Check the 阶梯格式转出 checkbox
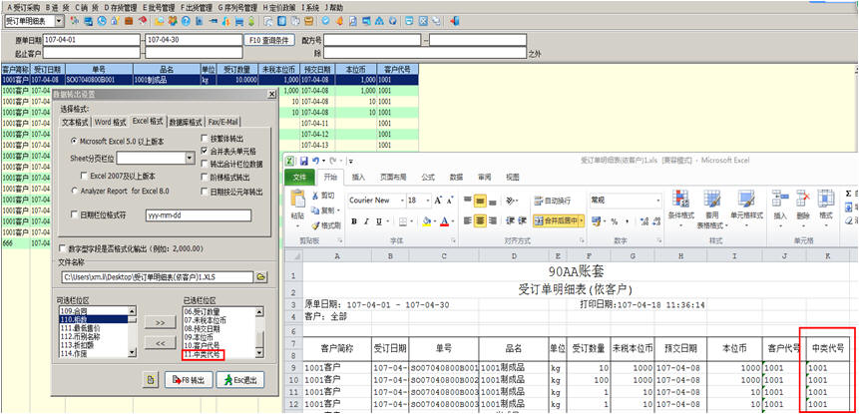This screenshot has width=859, height=414. coord(205,178)
